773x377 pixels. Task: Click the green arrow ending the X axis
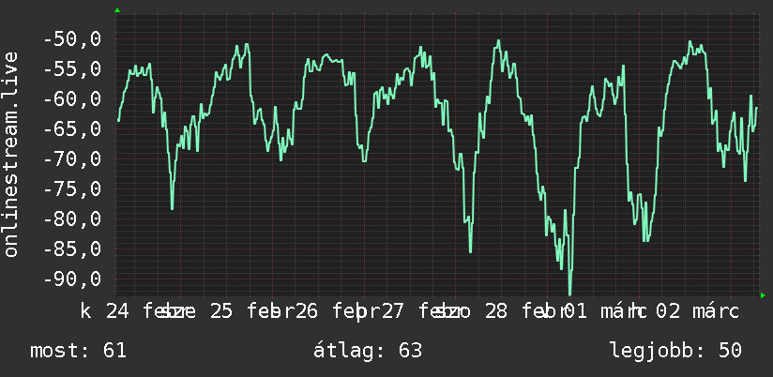[763, 295]
